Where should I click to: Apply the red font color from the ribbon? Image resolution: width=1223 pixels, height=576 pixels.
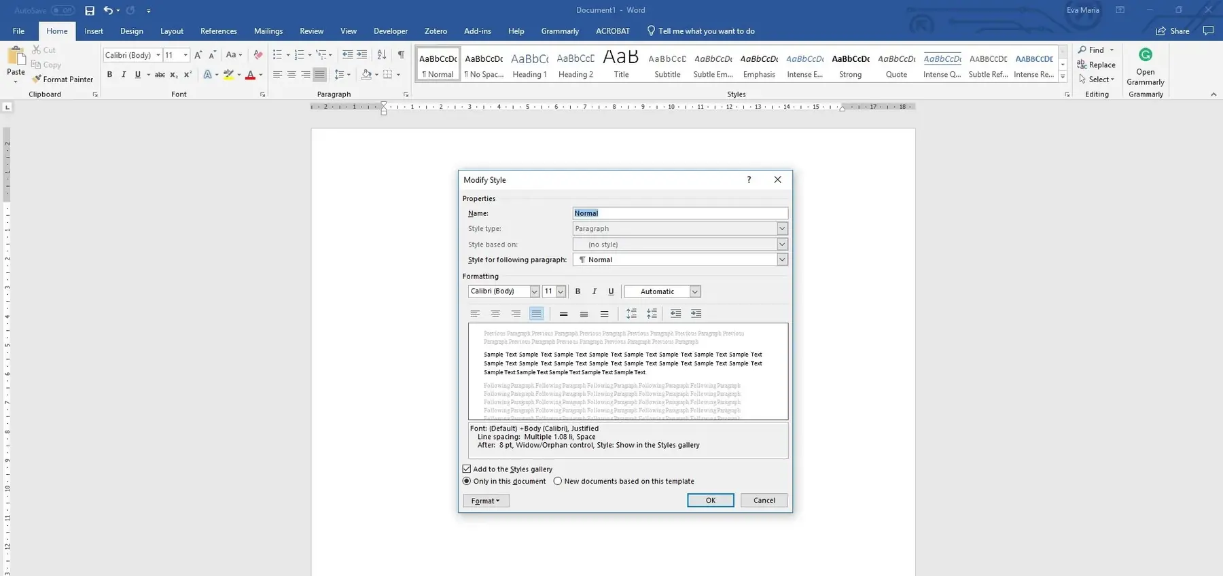(x=251, y=75)
